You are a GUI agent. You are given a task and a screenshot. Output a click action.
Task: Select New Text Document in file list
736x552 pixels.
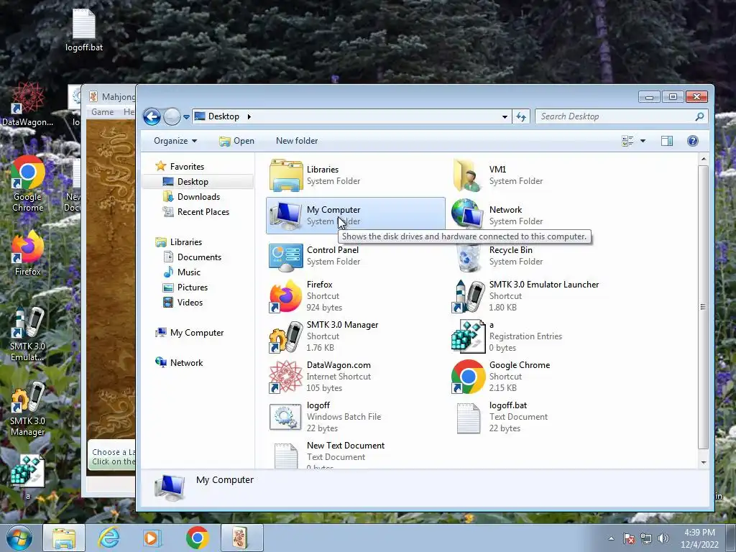click(286, 456)
